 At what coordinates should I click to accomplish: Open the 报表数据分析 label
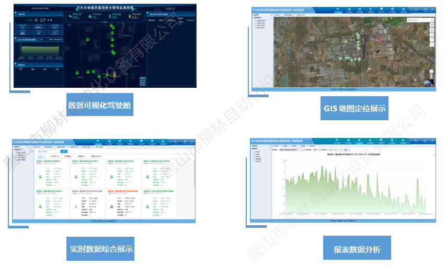357,249
